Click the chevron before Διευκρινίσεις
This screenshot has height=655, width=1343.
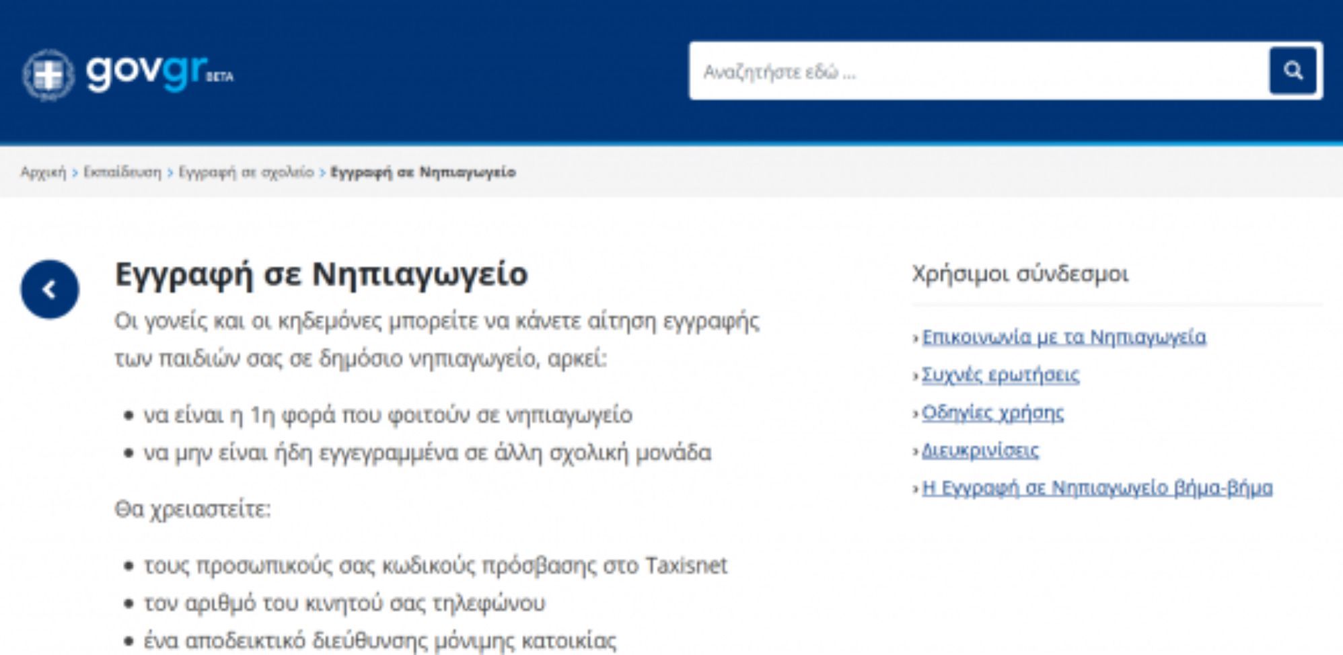916,451
